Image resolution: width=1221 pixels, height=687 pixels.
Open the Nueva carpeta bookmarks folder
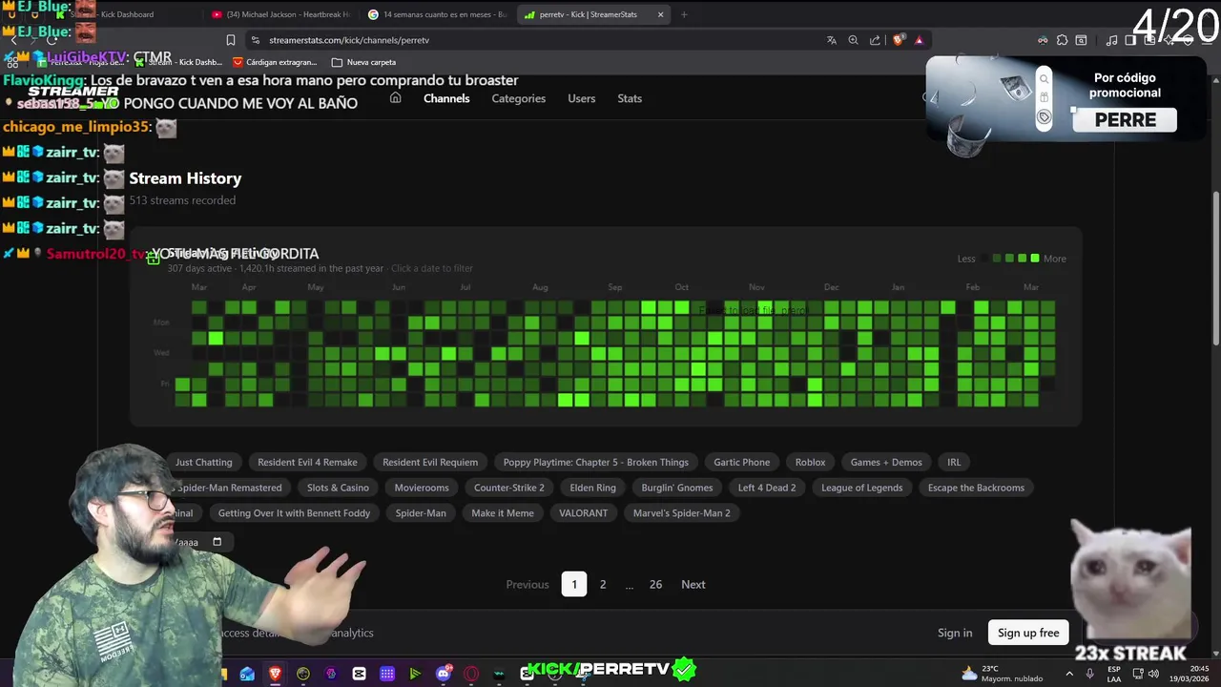pyautogui.click(x=363, y=62)
